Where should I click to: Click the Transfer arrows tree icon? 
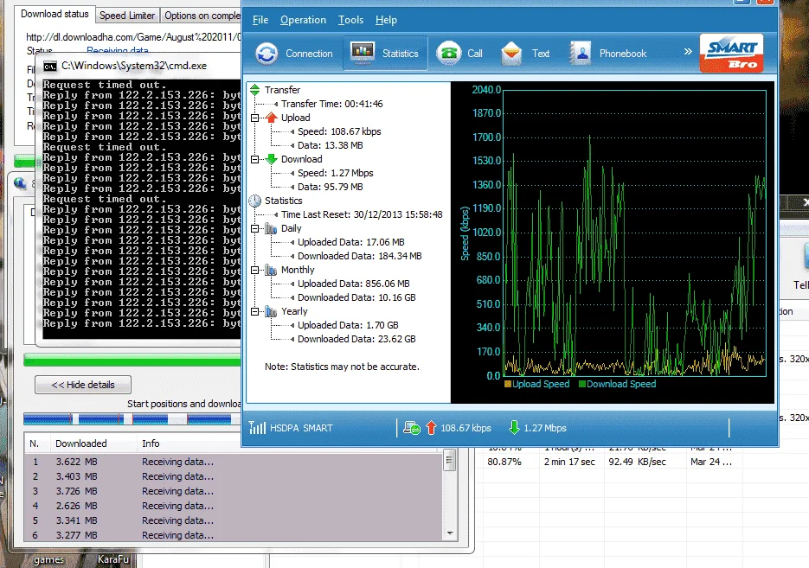tap(255, 90)
